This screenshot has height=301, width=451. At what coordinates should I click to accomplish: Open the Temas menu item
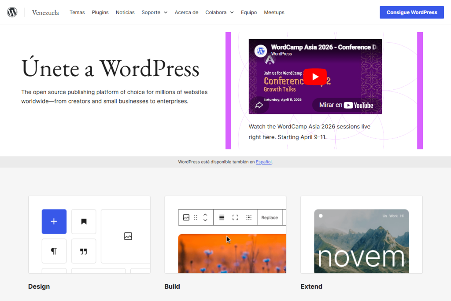pos(77,12)
